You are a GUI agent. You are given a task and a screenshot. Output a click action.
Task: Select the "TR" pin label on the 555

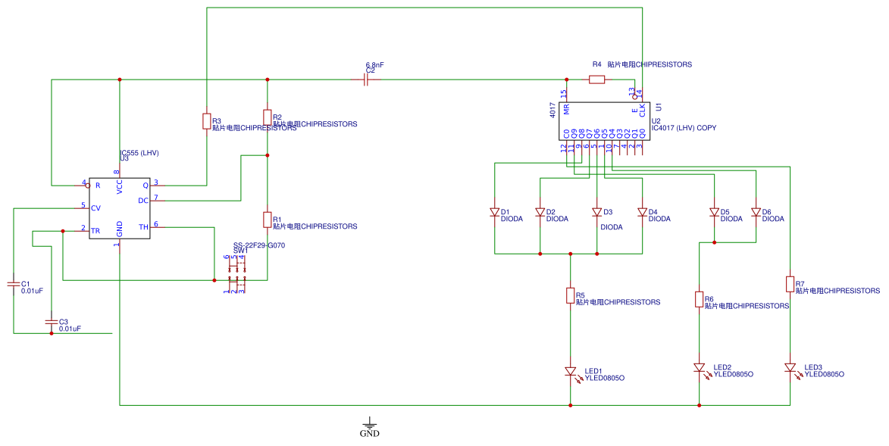click(x=95, y=231)
